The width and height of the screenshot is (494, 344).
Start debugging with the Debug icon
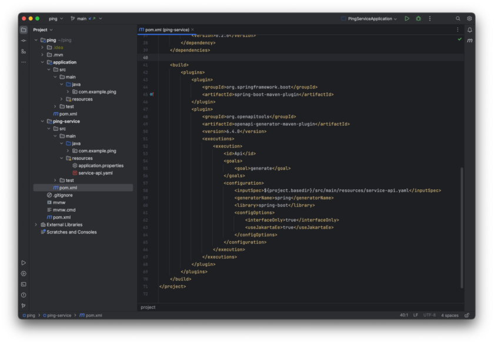click(418, 18)
